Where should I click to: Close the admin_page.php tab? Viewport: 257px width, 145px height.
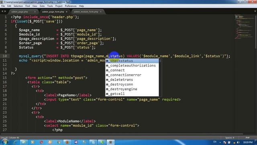(x=35, y=12)
